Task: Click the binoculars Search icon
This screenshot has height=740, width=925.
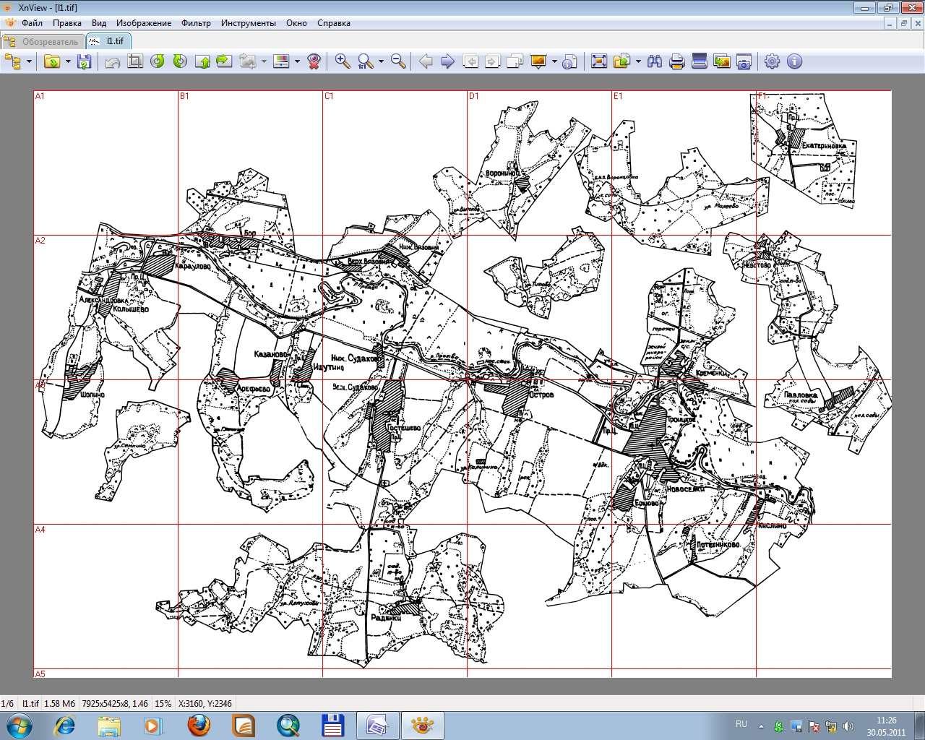Action: (x=655, y=61)
